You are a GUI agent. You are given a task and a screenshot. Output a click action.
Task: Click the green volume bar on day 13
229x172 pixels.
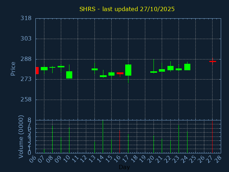tap(94, 147)
